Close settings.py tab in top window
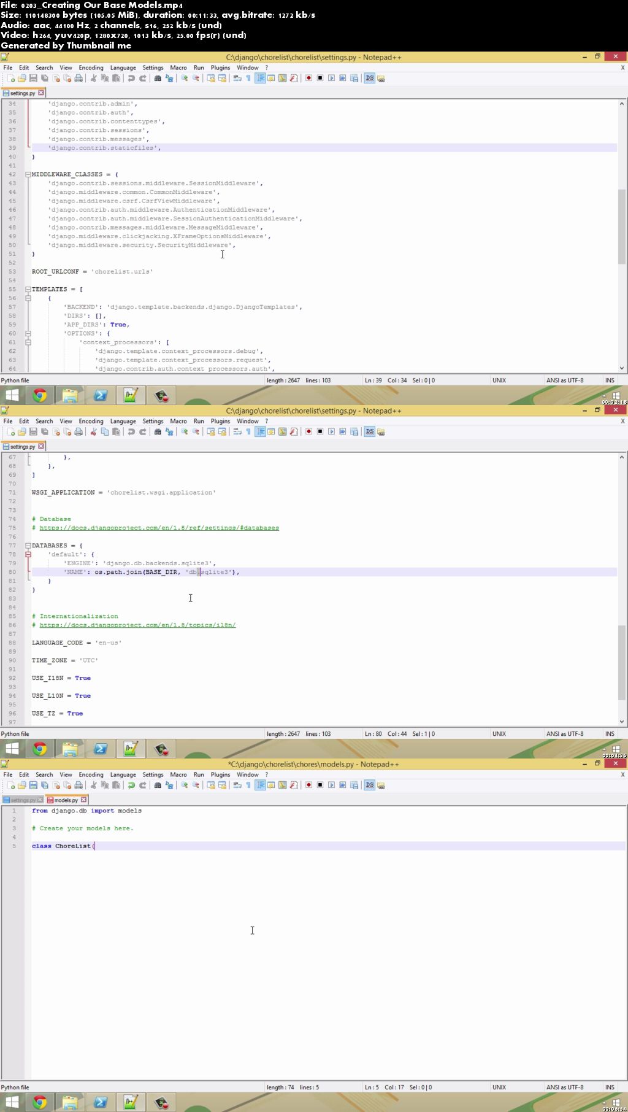The width and height of the screenshot is (628, 1112). [41, 93]
